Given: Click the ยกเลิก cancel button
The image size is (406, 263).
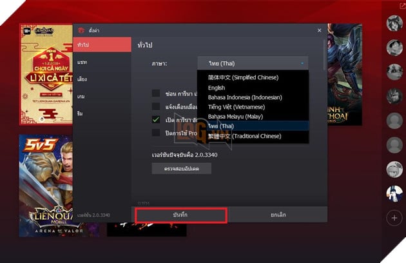Looking at the screenshot, I should (x=278, y=213).
